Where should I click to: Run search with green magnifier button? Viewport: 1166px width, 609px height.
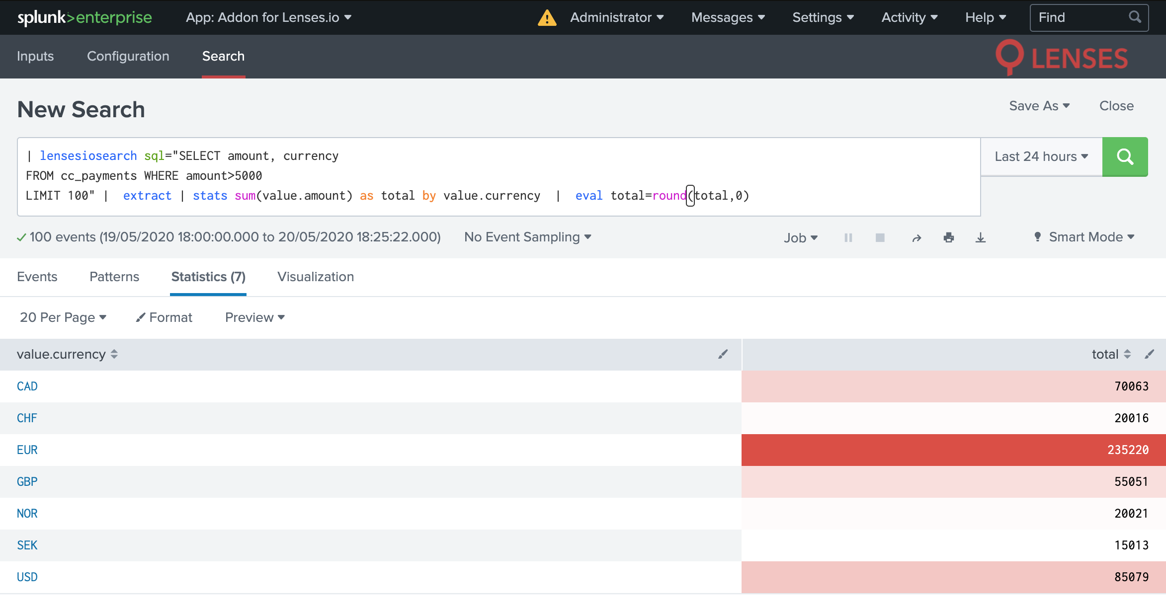[1125, 157]
